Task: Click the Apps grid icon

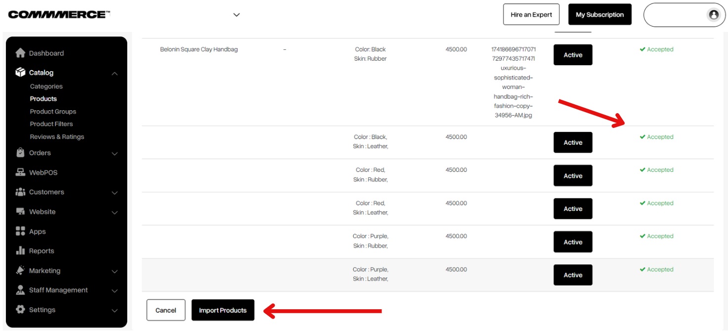Action: [20, 231]
